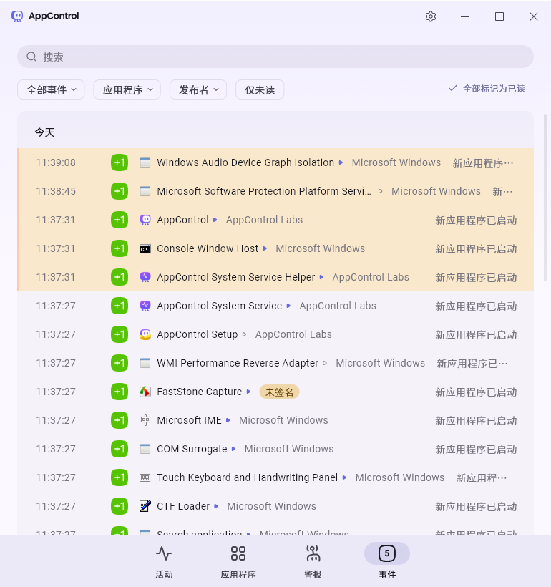
Task: Expand arrow next to Microsoft Software Protection Platform
Action: pos(380,191)
